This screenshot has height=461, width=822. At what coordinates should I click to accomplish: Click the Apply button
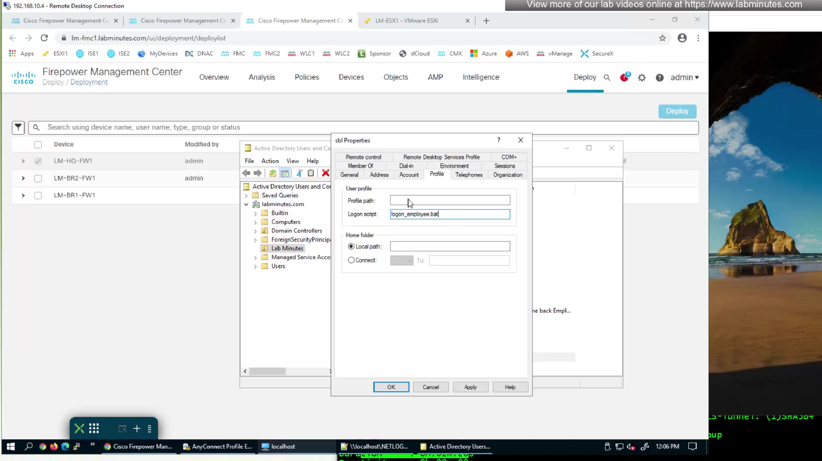470,387
